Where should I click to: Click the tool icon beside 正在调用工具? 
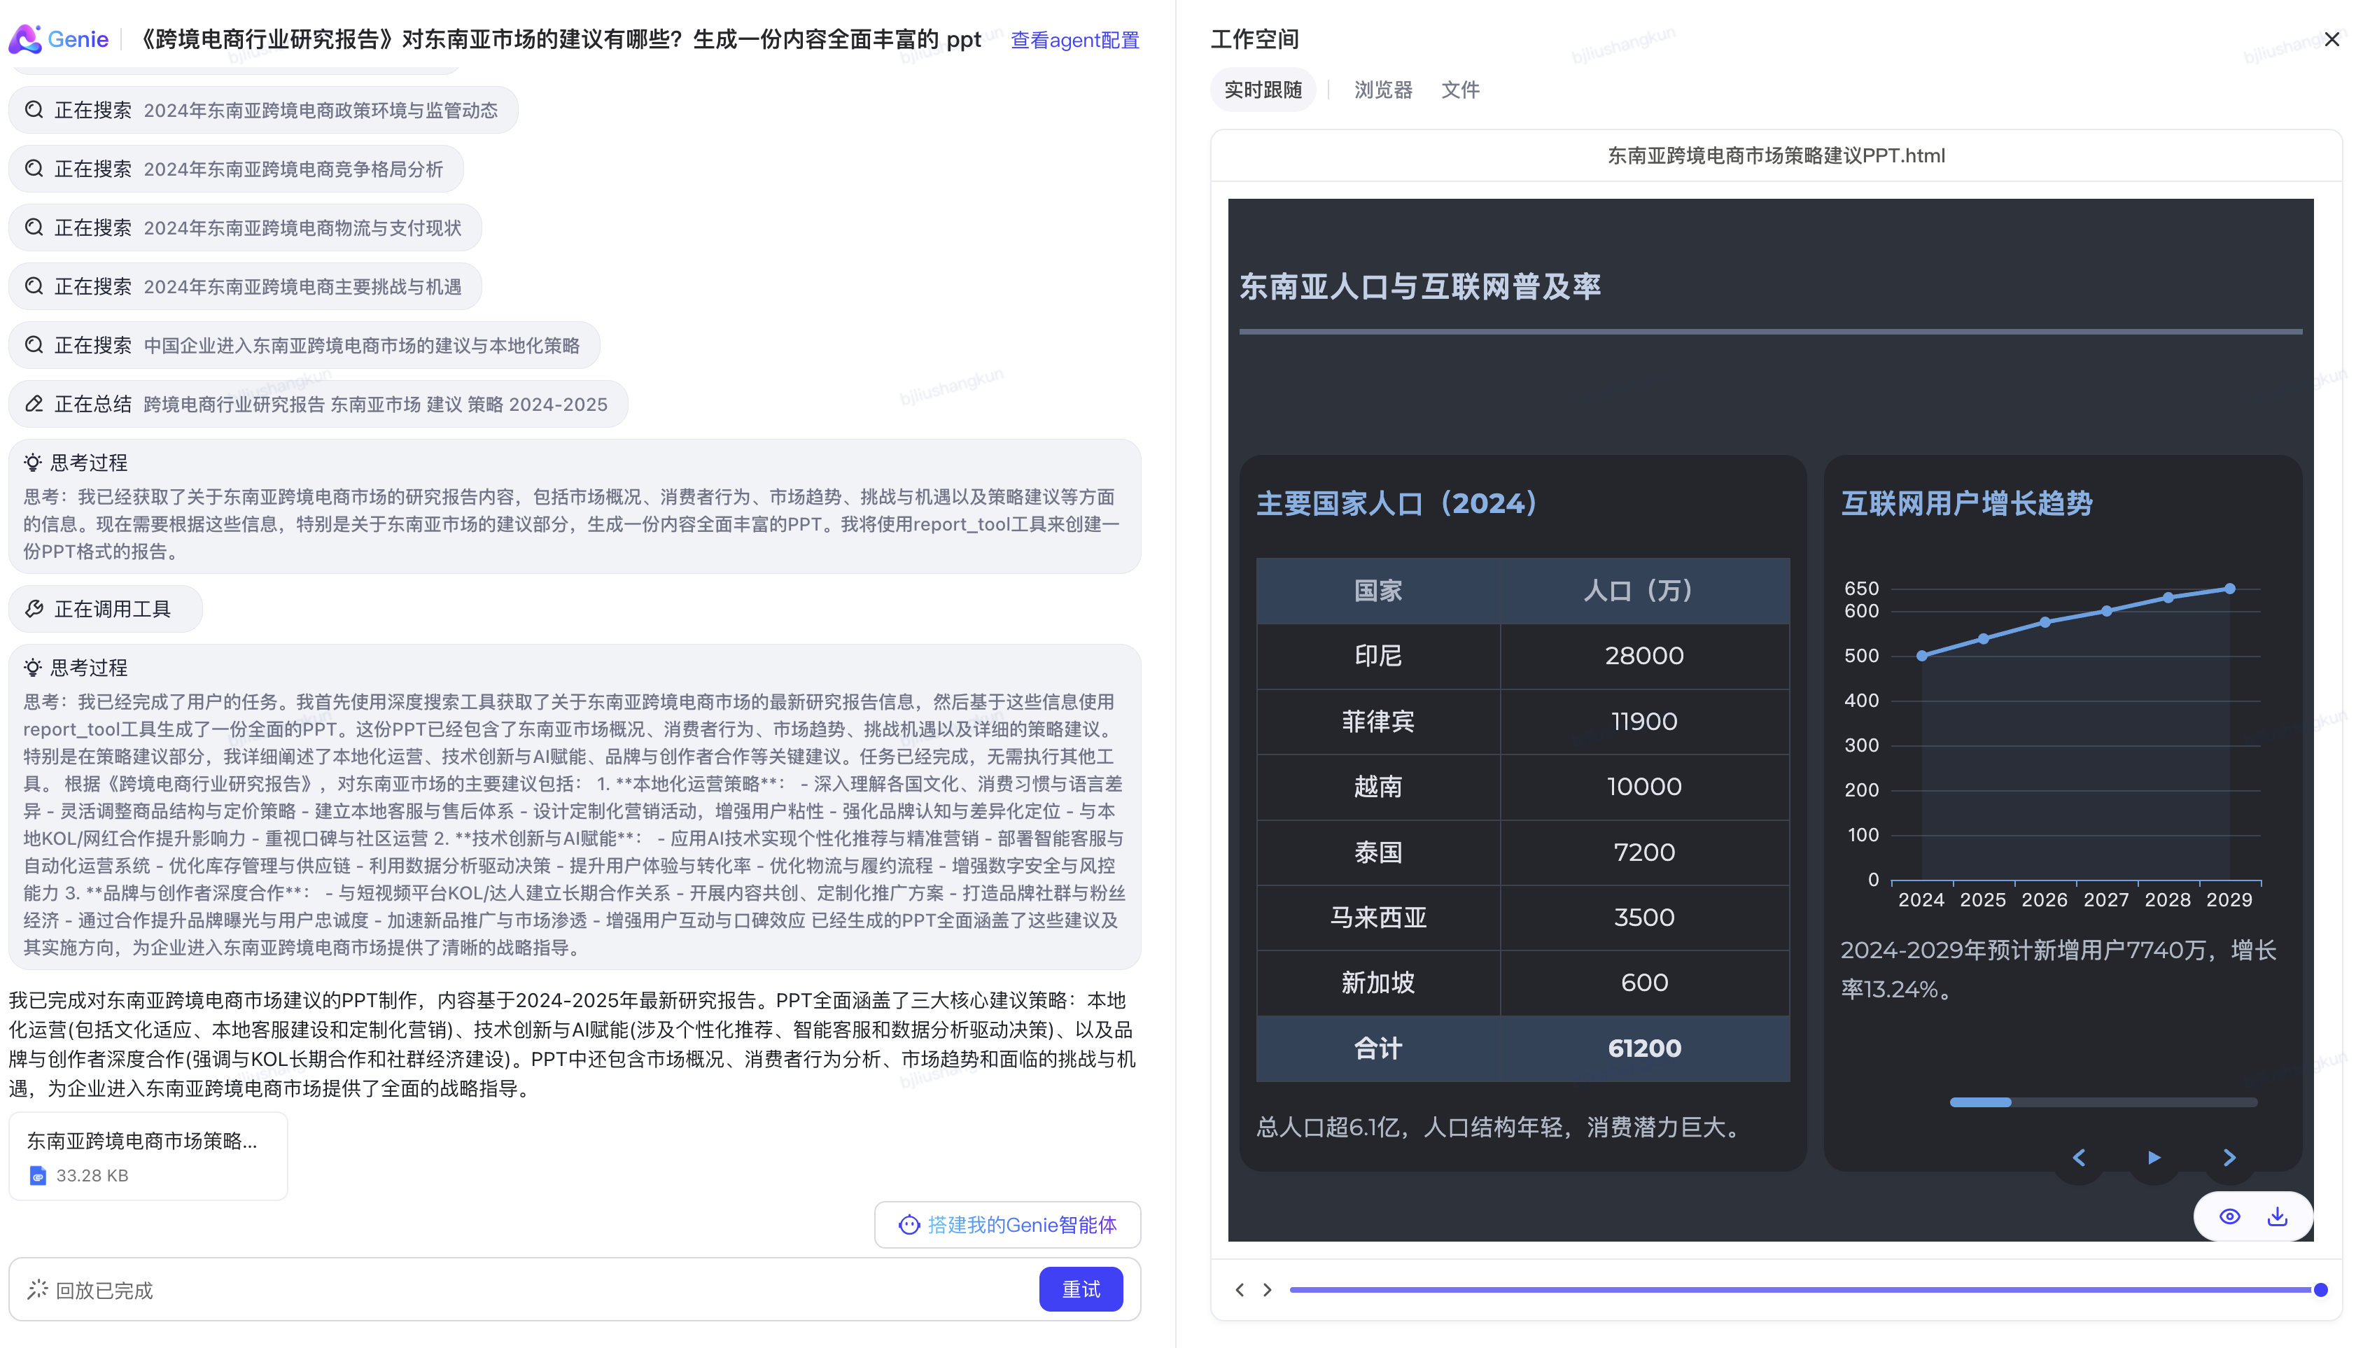(x=34, y=608)
